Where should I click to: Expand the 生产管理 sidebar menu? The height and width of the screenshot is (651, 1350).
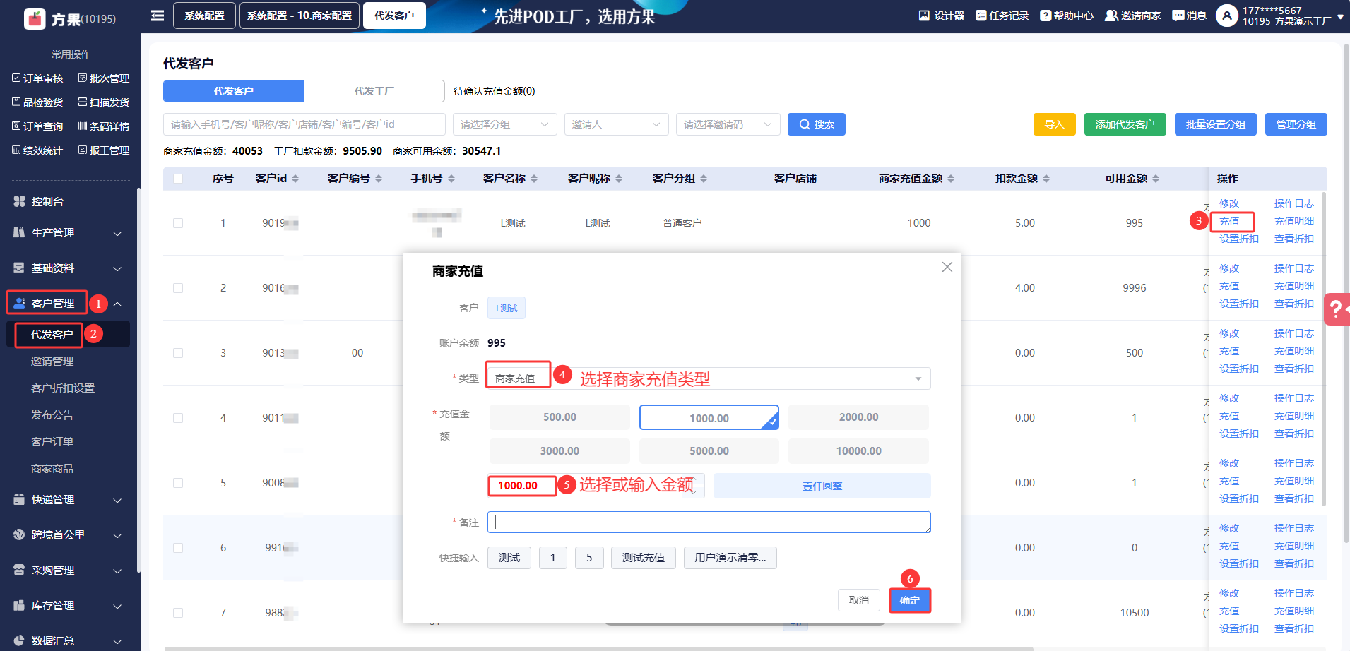tap(69, 233)
